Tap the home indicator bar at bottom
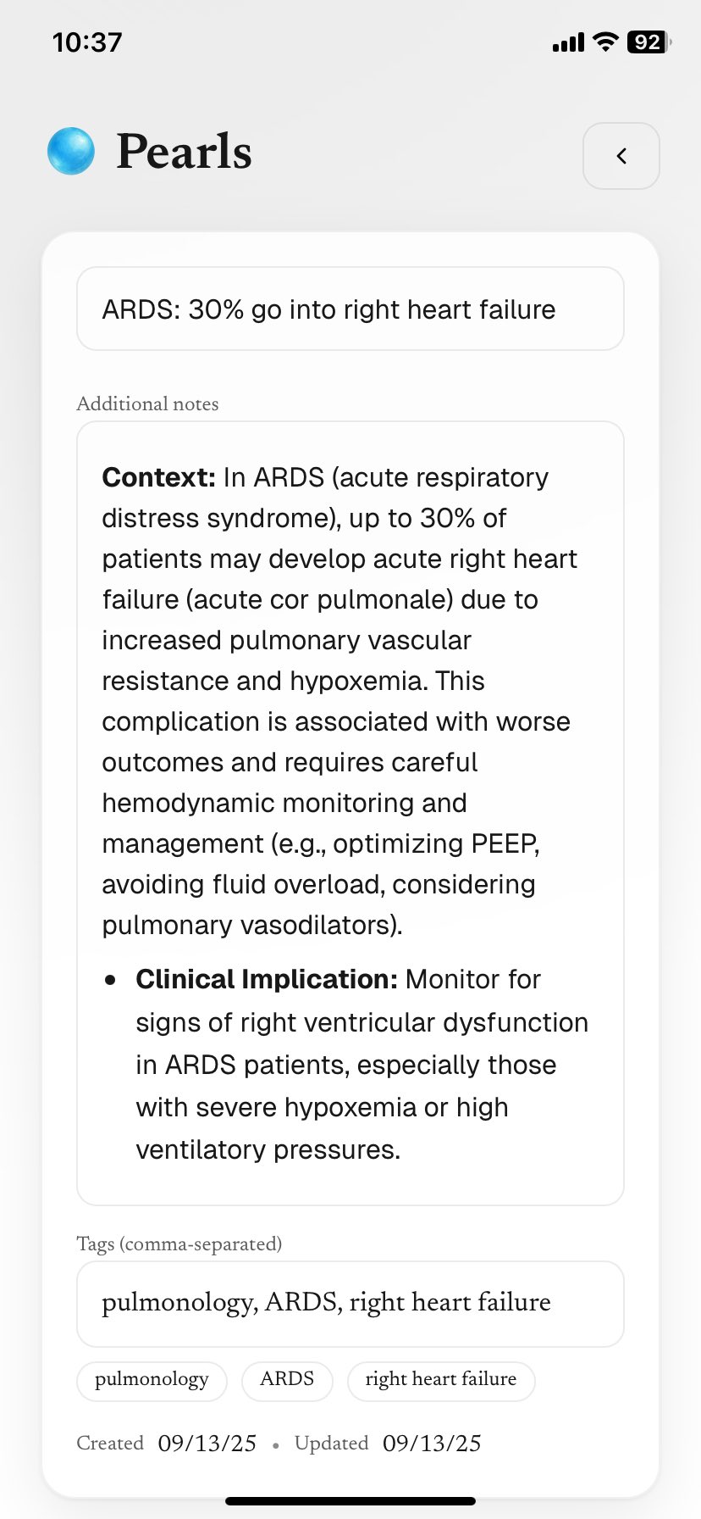The image size is (701, 1519). (350, 1501)
